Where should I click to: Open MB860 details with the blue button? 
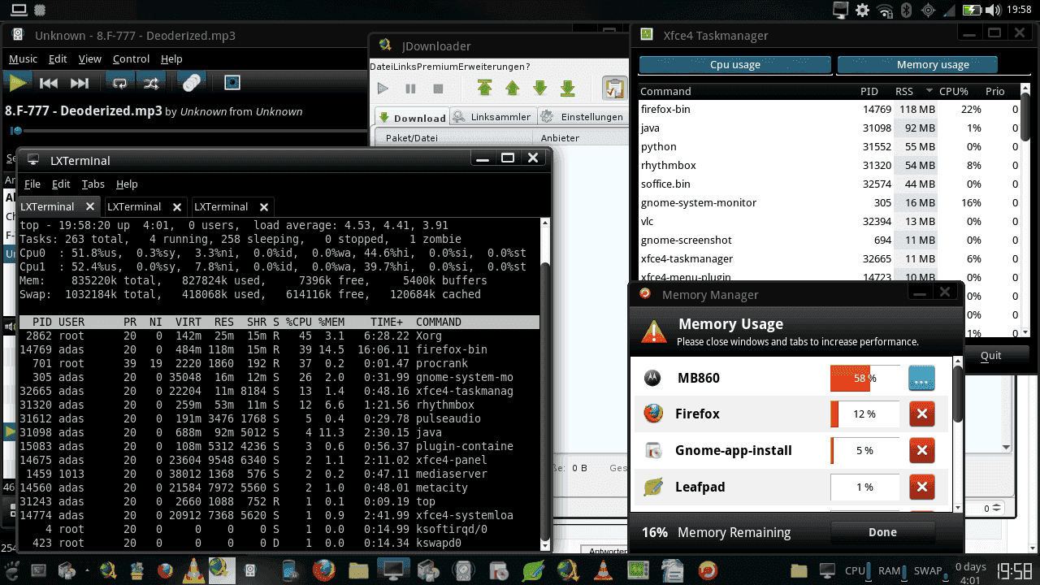[x=921, y=378]
